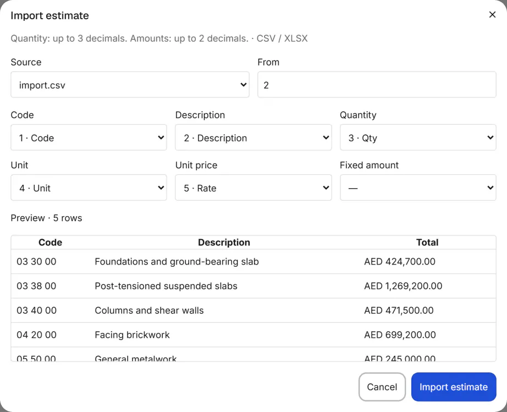Click the From row number field
The width and height of the screenshot is (507, 412).
(x=377, y=85)
